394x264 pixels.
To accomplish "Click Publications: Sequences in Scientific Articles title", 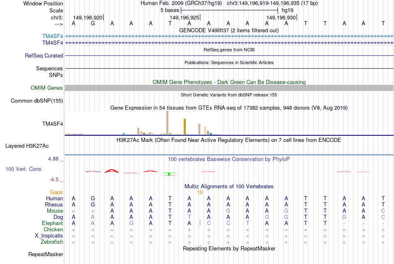I will 229,62.
